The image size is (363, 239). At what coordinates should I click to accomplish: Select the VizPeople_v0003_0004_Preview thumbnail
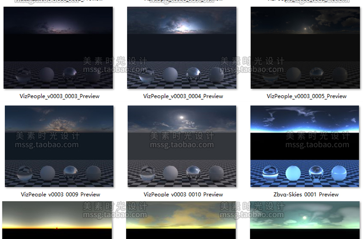(x=181, y=48)
